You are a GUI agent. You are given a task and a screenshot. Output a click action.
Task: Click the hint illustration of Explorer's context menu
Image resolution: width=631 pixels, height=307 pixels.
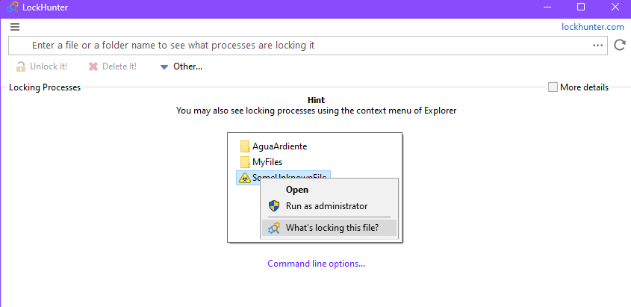[315, 187]
